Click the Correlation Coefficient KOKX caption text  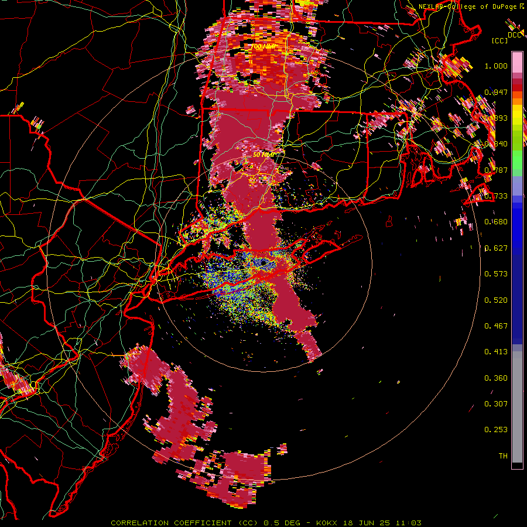coord(266,523)
